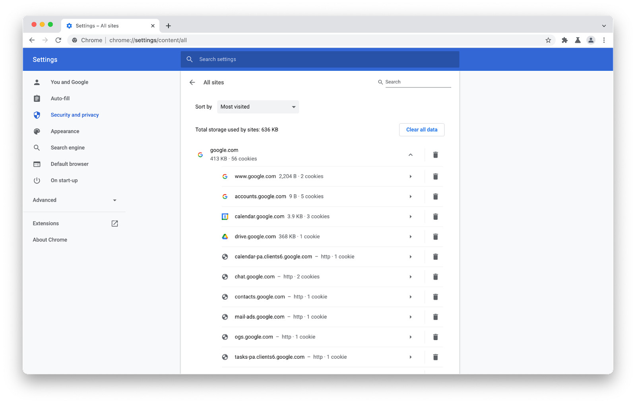The height and width of the screenshot is (404, 636).
Task: Expand the Advanced settings section
Action: point(74,200)
